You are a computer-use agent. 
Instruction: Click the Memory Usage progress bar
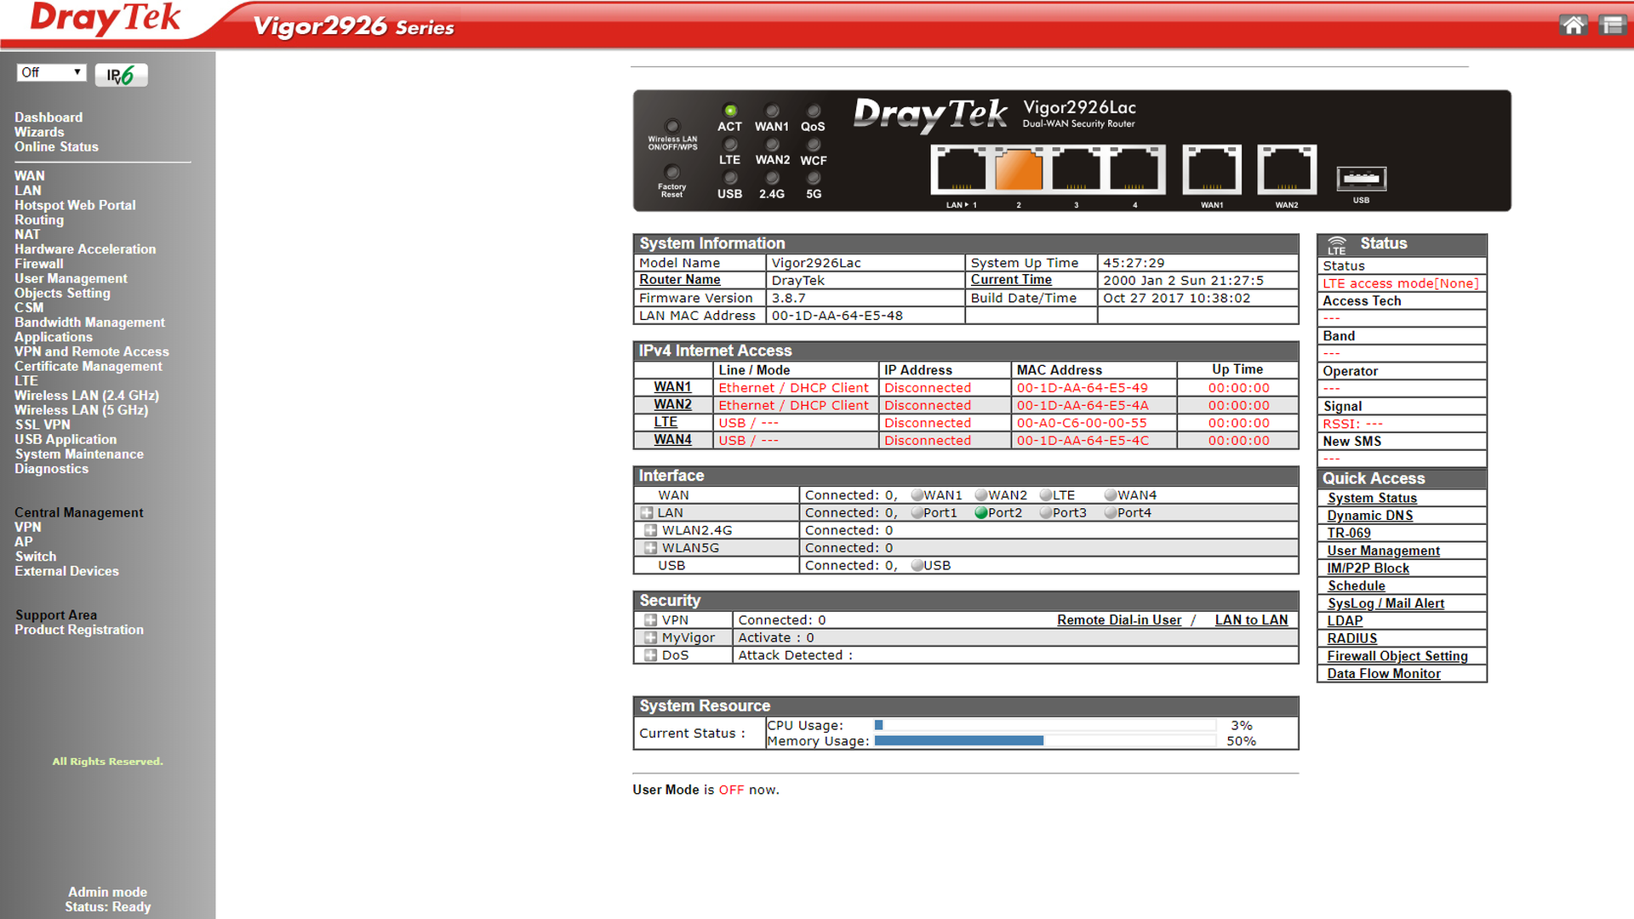1044,741
